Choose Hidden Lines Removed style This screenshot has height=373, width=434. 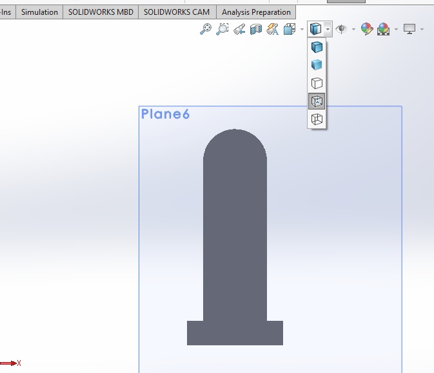tap(317, 83)
